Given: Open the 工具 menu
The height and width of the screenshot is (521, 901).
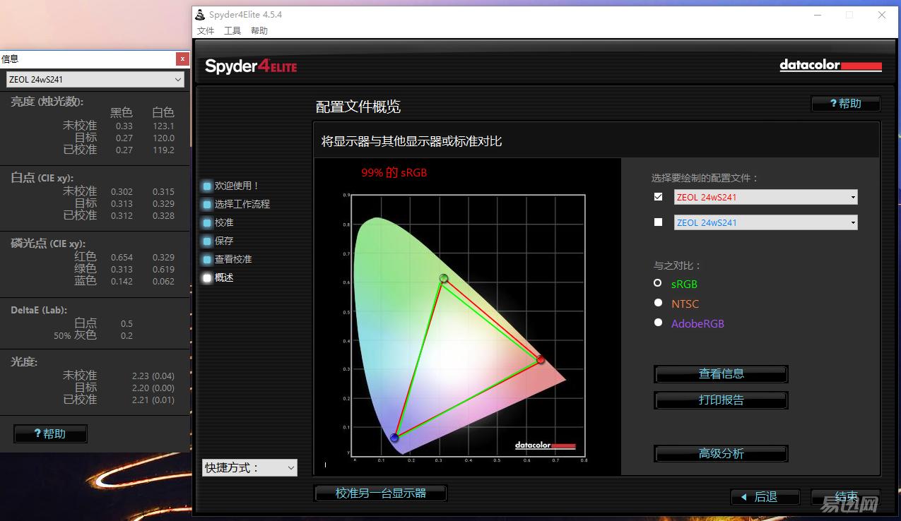Looking at the screenshot, I should pos(232,30).
